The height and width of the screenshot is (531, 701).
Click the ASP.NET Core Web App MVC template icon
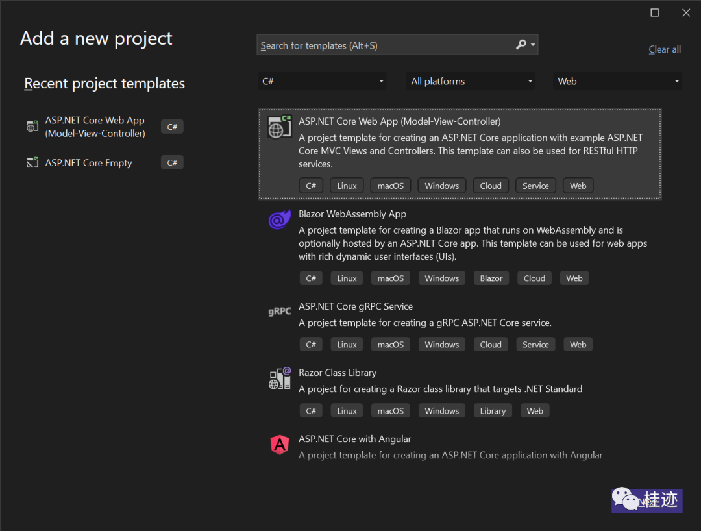[280, 127]
